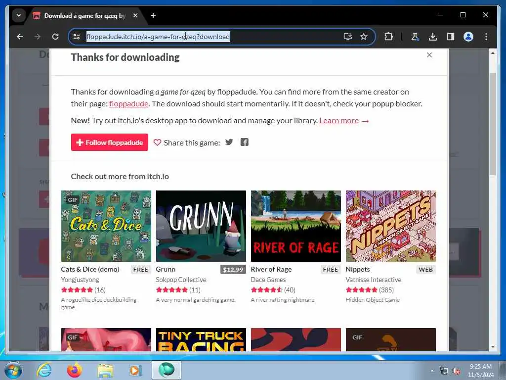Open the Windows Start menu
This screenshot has height=380, width=506.
pyautogui.click(x=13, y=370)
